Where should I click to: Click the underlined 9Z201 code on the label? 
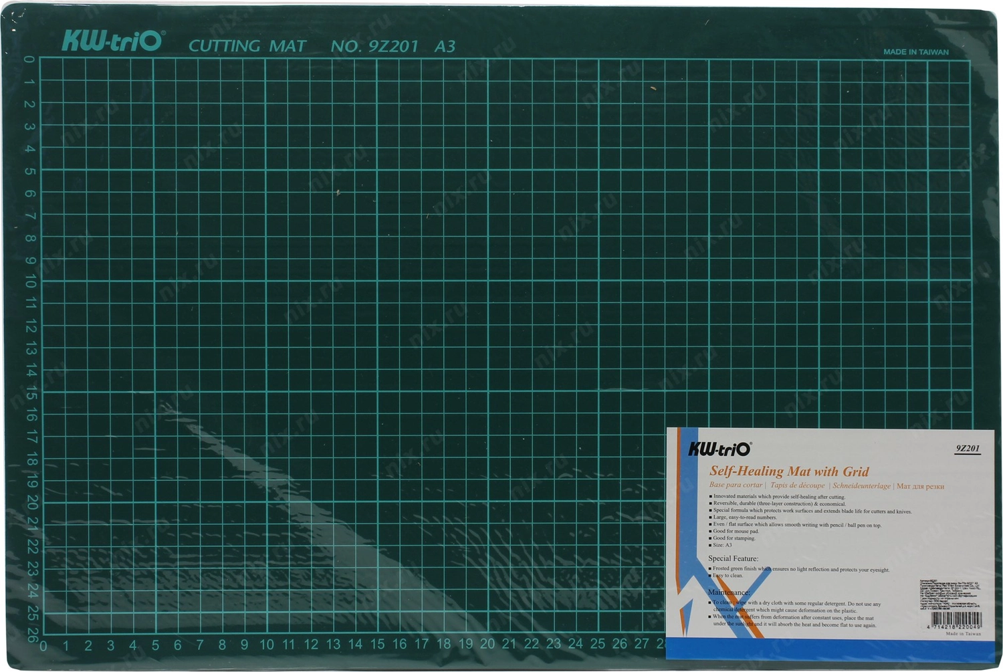tap(968, 449)
